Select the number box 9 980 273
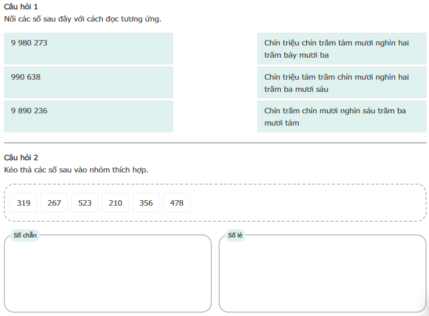Viewport: 429px width, 316px height. (88, 48)
